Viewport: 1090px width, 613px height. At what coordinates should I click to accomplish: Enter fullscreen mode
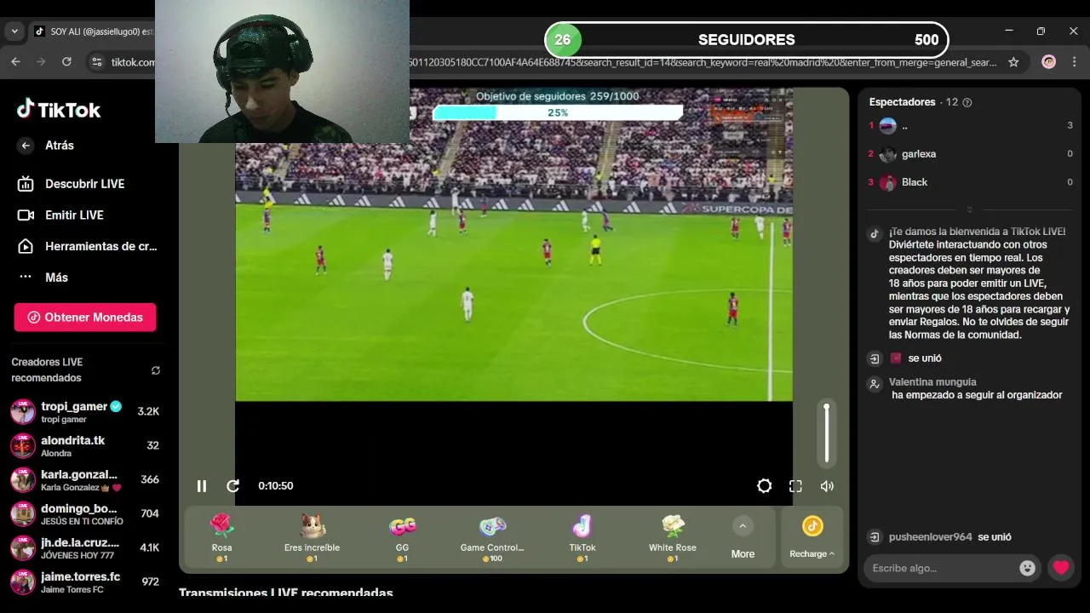[x=795, y=486]
